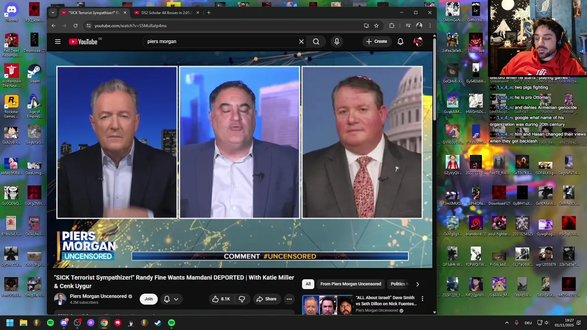Open Dave Smith vs Seth Dillon thumbnail
The width and height of the screenshot is (587, 330).
pos(327,305)
